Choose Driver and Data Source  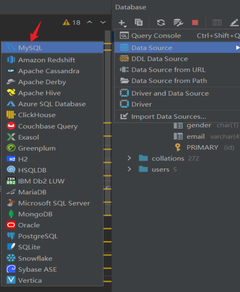(177, 93)
